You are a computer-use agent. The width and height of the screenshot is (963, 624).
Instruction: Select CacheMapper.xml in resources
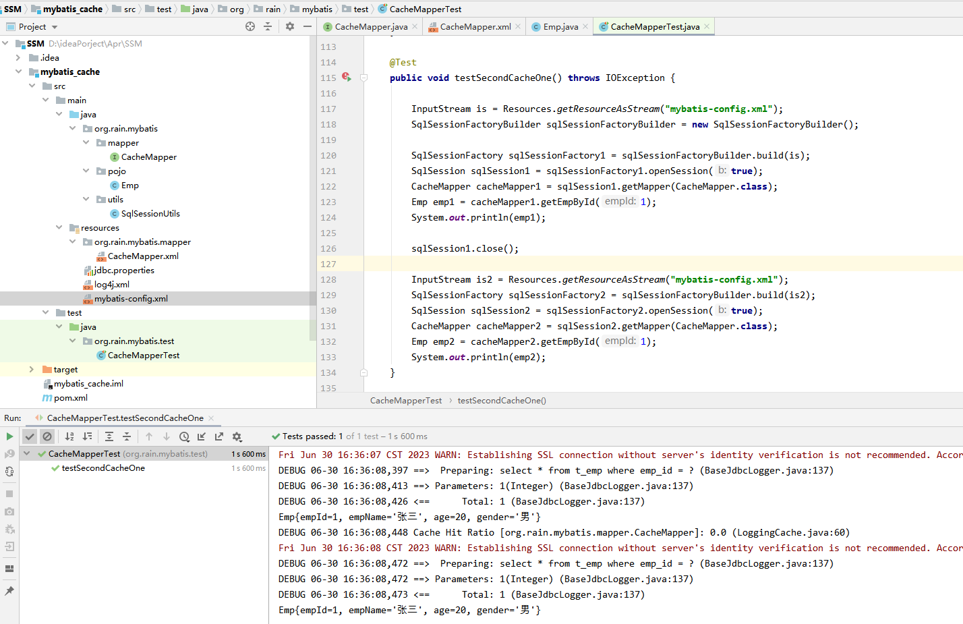[x=143, y=256]
